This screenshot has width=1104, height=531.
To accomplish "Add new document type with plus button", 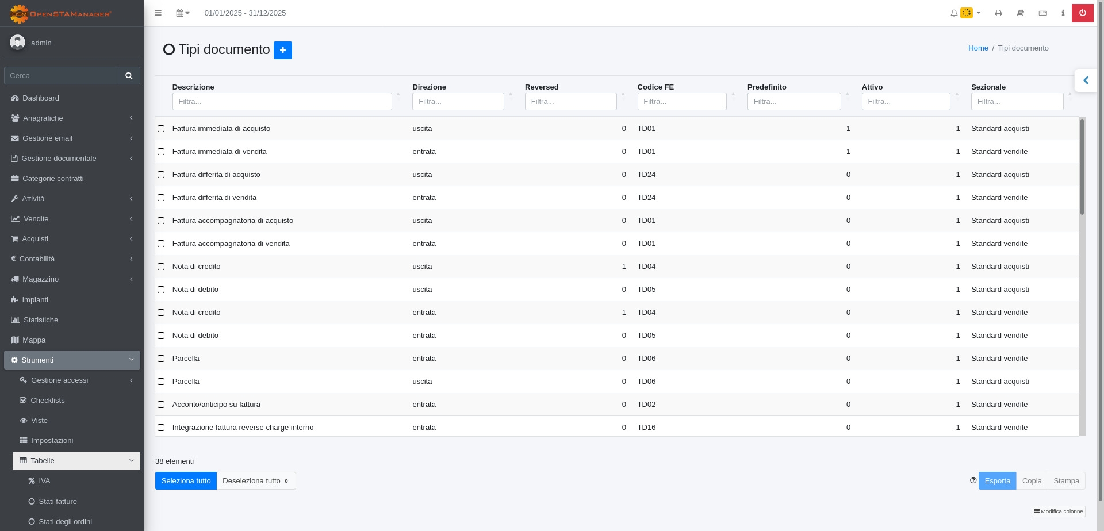I will coord(282,50).
